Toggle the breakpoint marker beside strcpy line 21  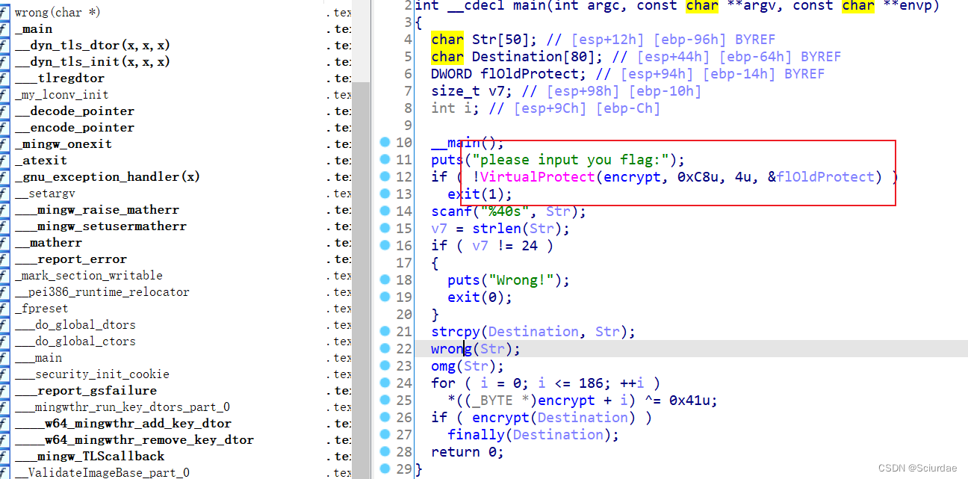(385, 331)
